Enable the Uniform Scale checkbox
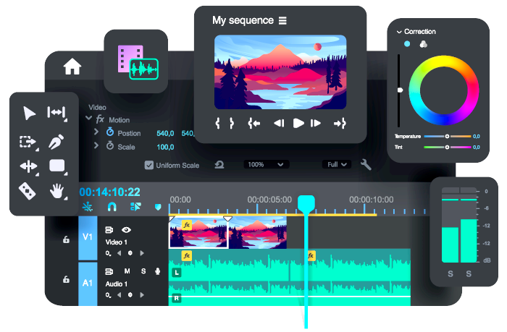The image size is (507, 332). pos(149,165)
